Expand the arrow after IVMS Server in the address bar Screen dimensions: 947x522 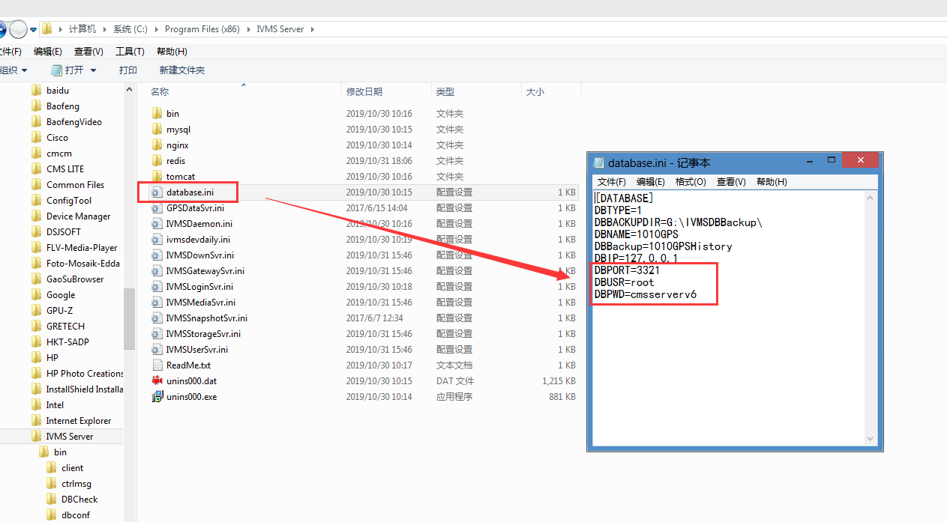tap(312, 29)
